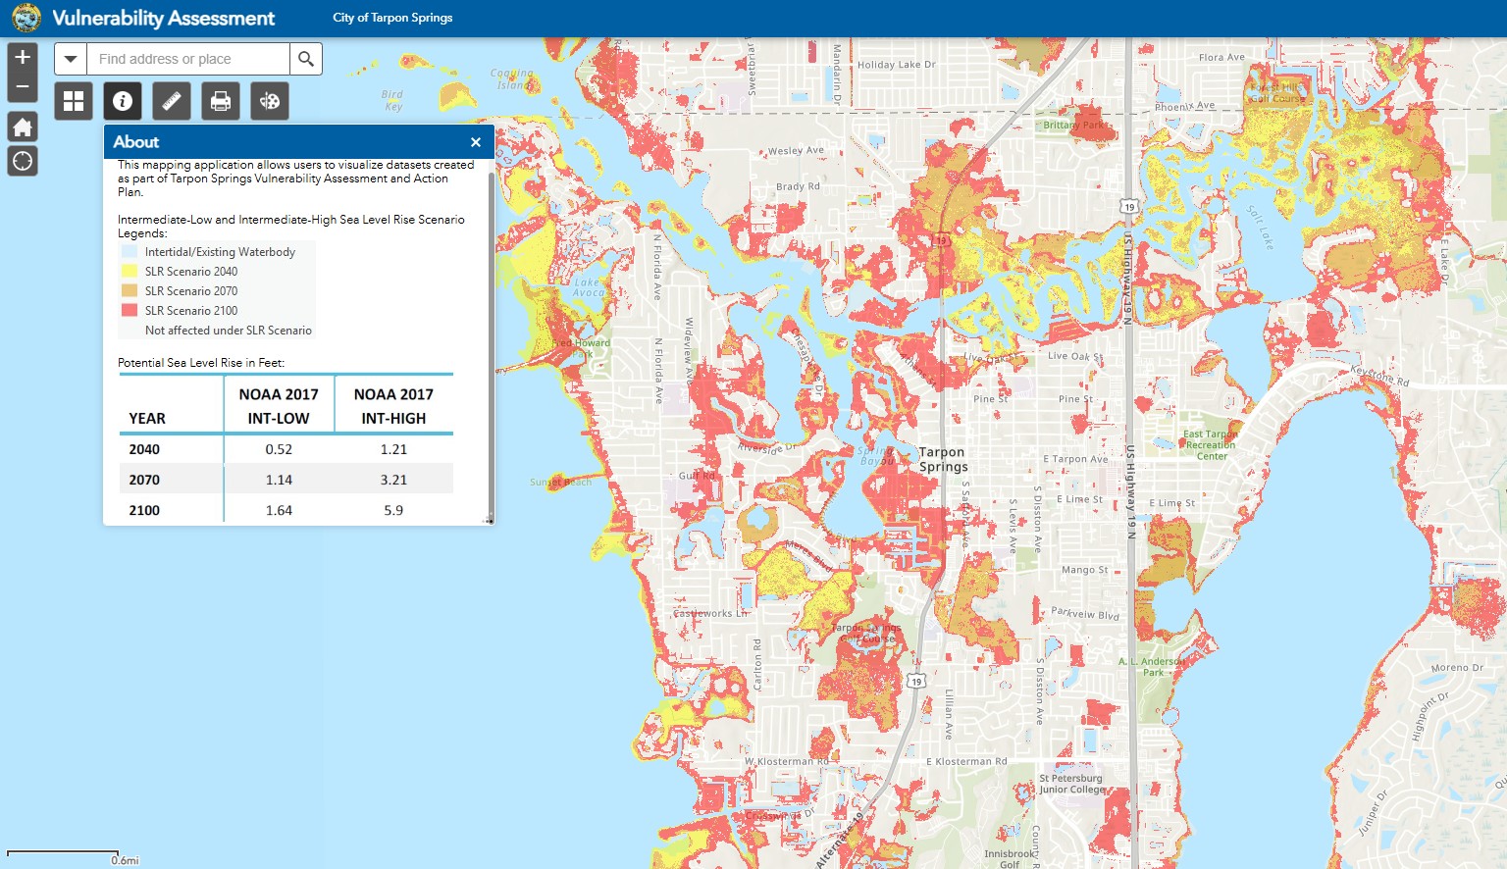Open the search source dropdown arrow
Viewport: 1507px width, 869px height.
[x=71, y=59]
